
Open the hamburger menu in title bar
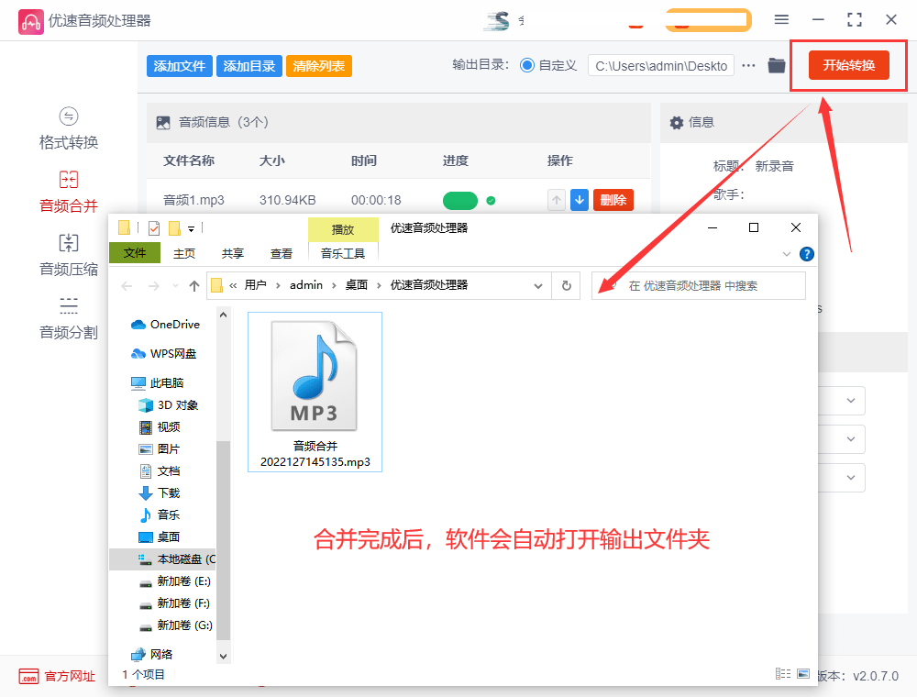(x=781, y=20)
